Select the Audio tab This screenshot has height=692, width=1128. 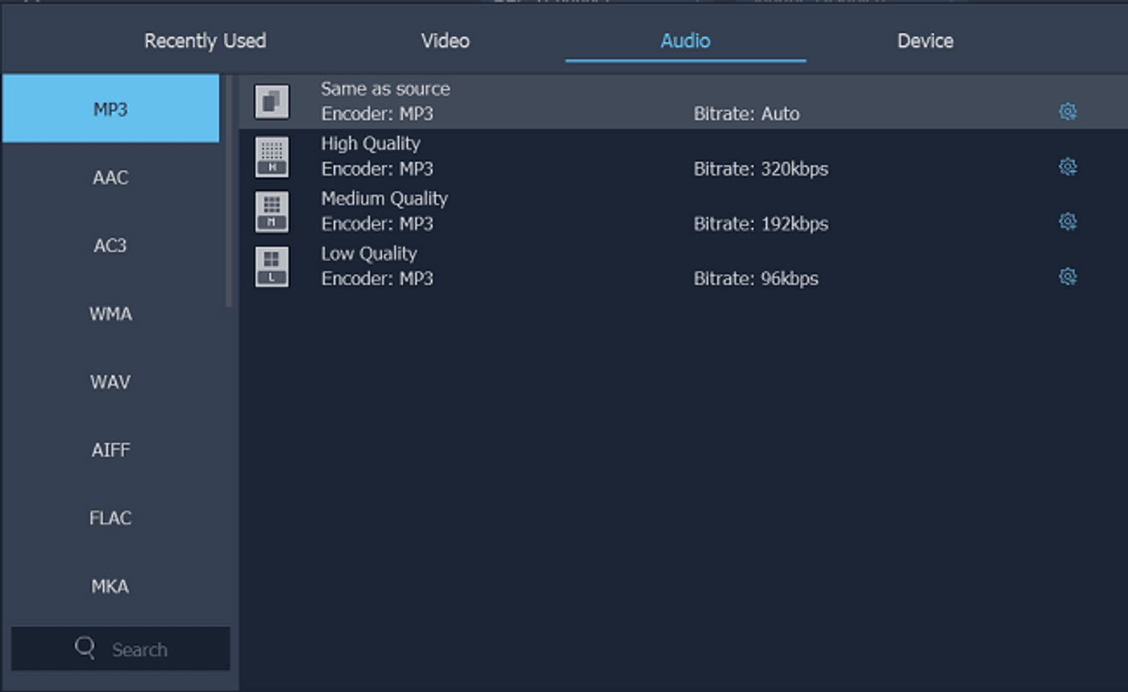click(x=685, y=41)
